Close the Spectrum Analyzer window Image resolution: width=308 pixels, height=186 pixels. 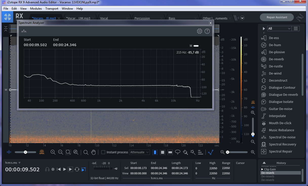(x=210, y=23)
